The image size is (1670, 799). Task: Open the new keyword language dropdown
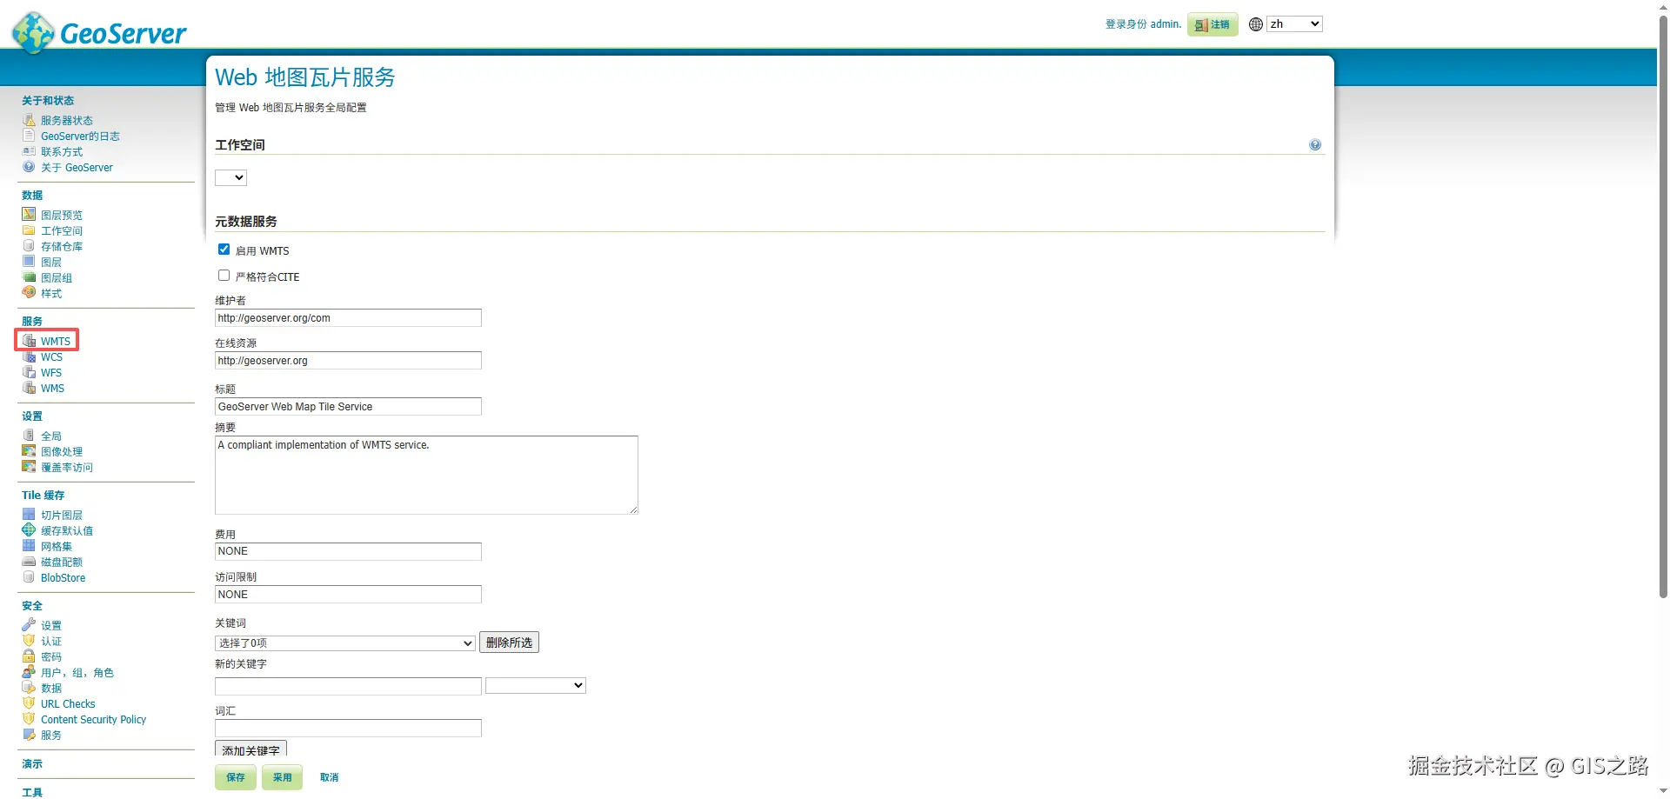(536, 686)
